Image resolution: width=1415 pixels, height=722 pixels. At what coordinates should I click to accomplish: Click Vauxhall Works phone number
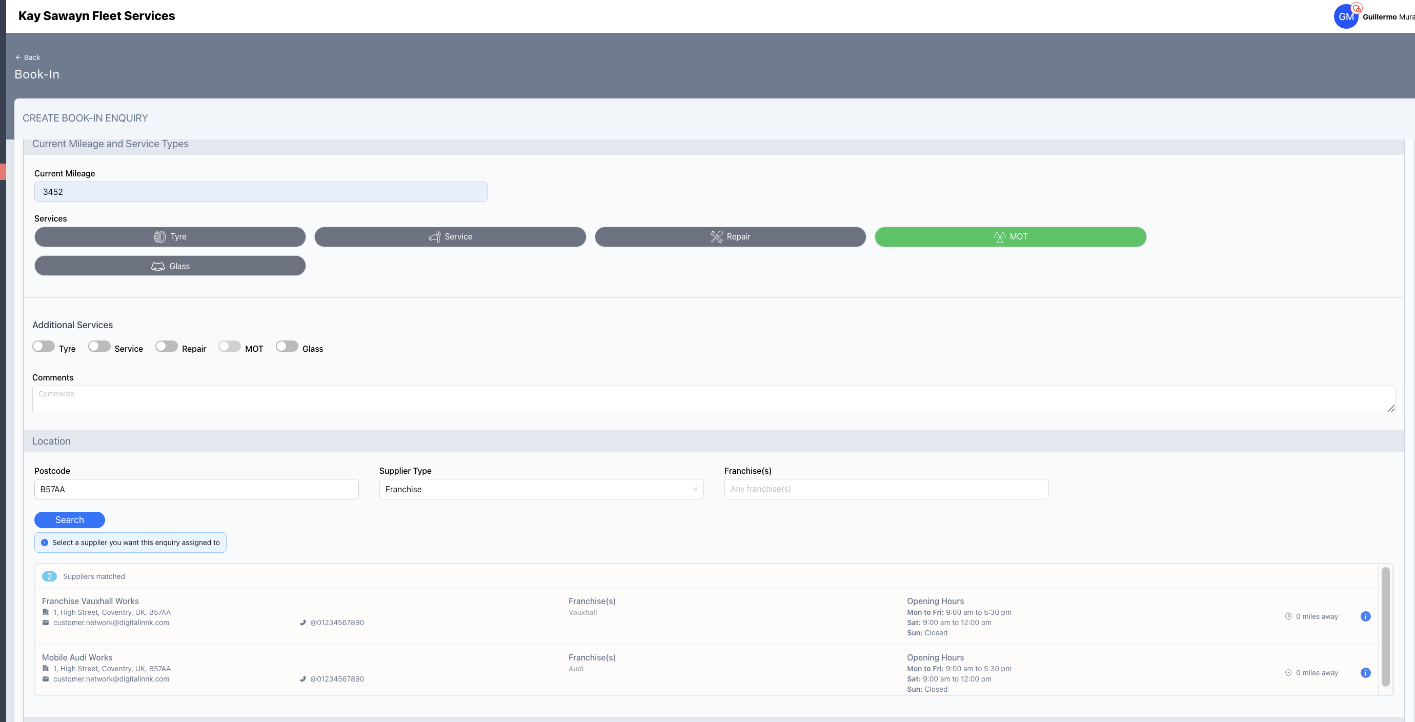pyautogui.click(x=337, y=623)
